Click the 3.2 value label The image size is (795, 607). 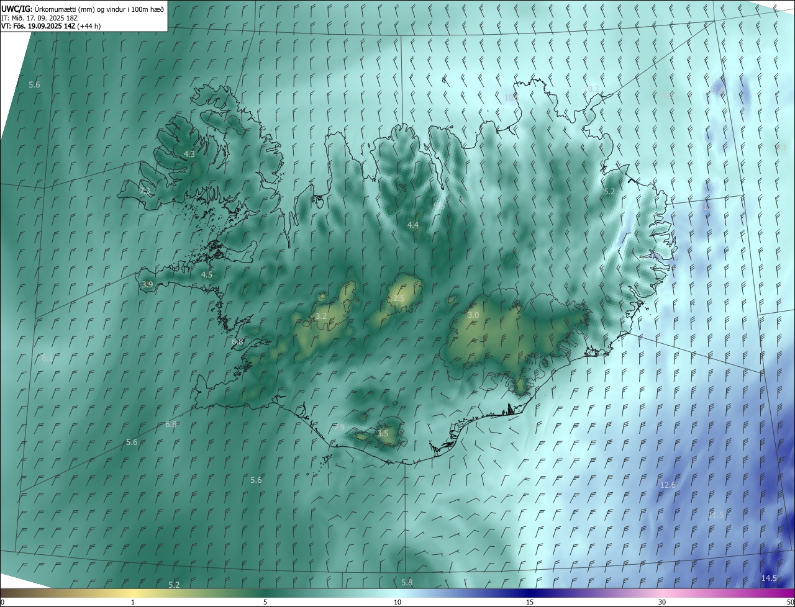tap(321, 316)
